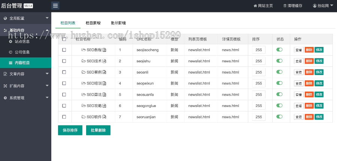Click list icon beside 内容栏目
The height and width of the screenshot is (161, 337).
10,63
